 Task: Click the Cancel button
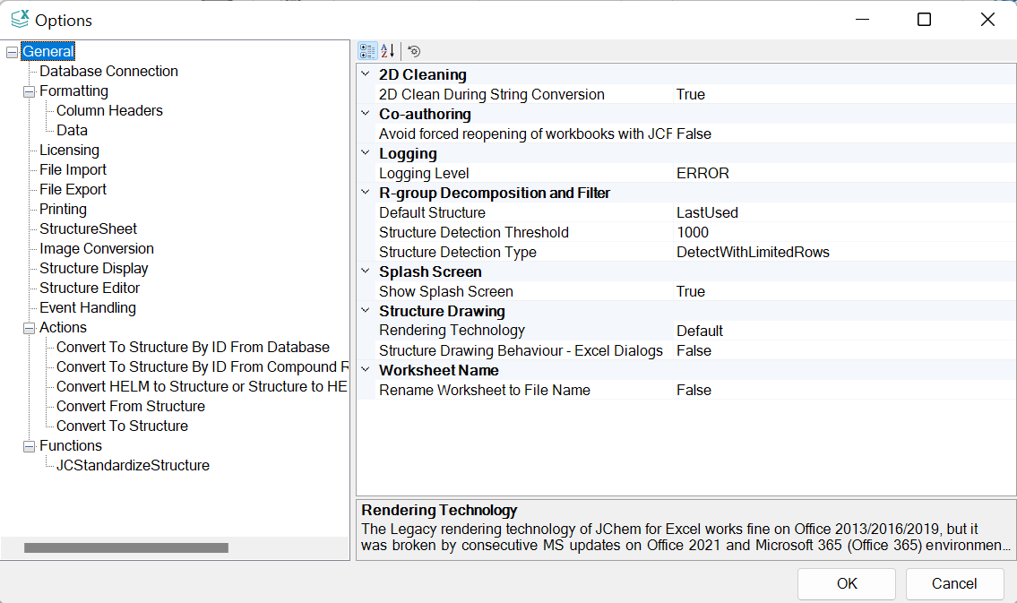point(954,583)
